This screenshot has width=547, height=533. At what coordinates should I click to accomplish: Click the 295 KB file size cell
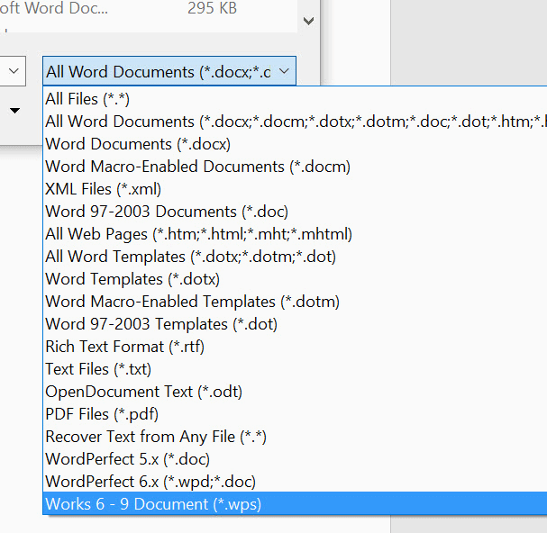[x=212, y=8]
